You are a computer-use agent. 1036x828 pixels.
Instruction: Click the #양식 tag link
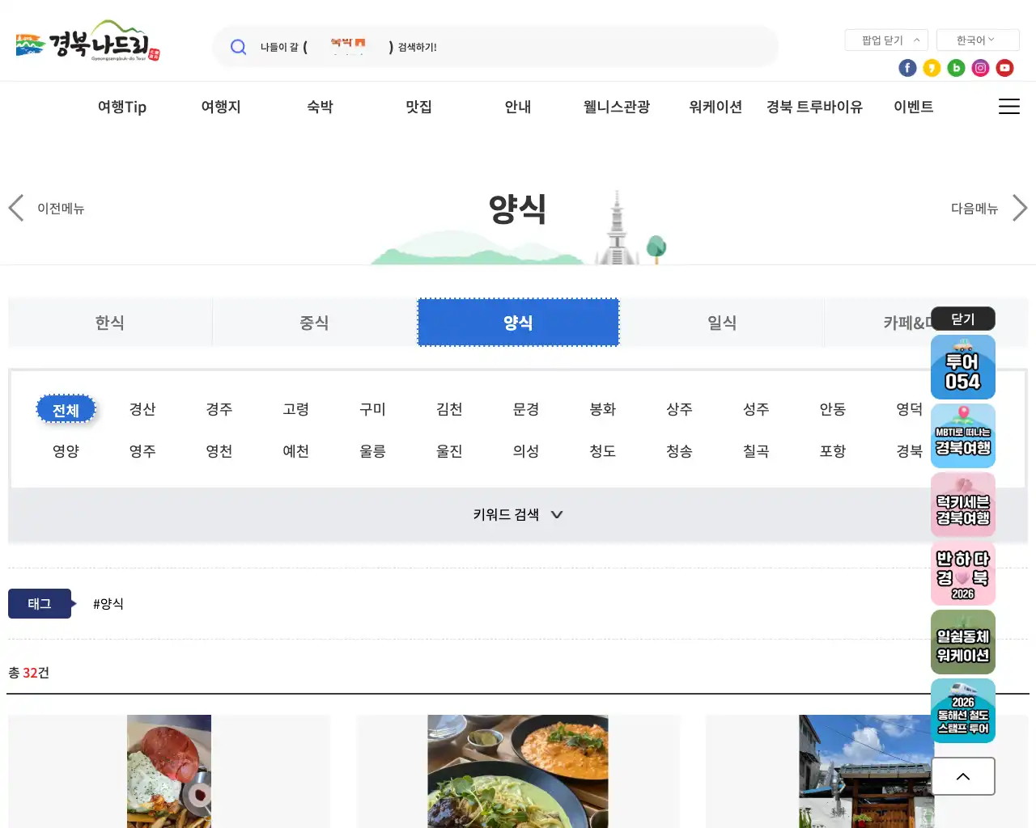click(x=108, y=604)
